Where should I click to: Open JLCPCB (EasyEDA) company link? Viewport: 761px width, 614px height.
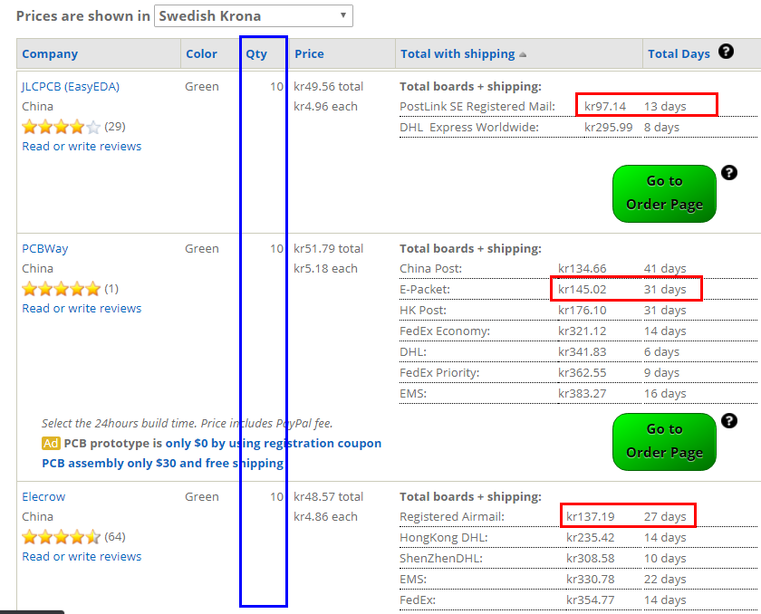71,87
